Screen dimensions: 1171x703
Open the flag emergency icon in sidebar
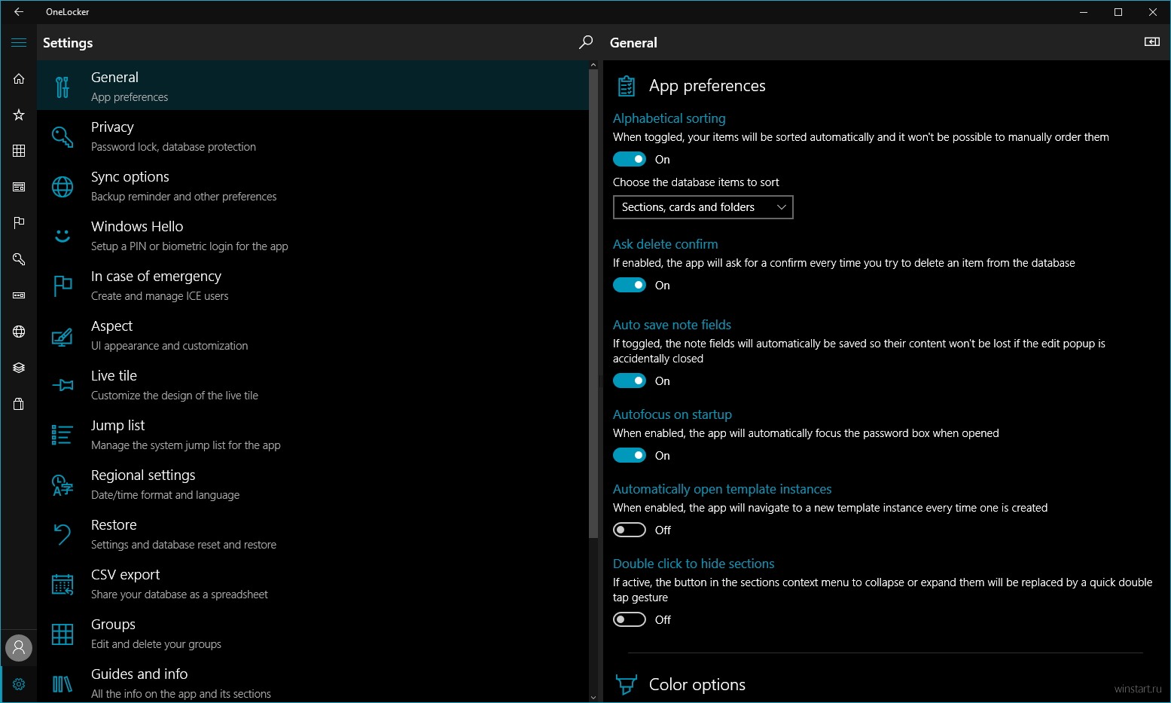click(19, 222)
